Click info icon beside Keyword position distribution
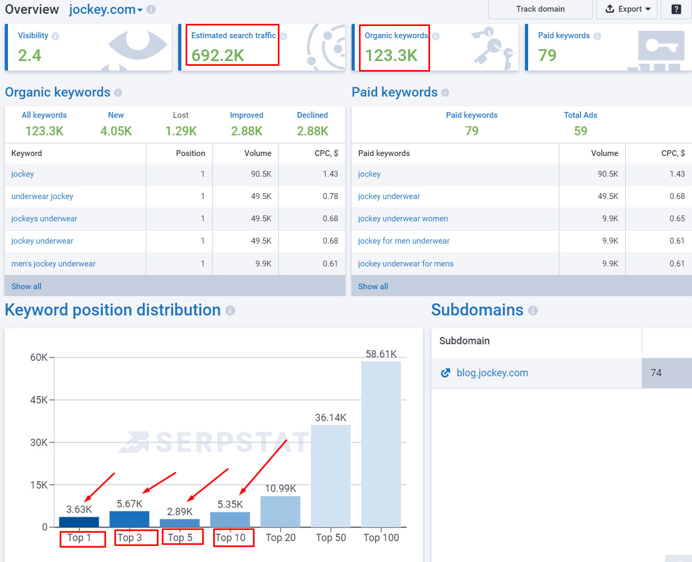 [x=230, y=310]
